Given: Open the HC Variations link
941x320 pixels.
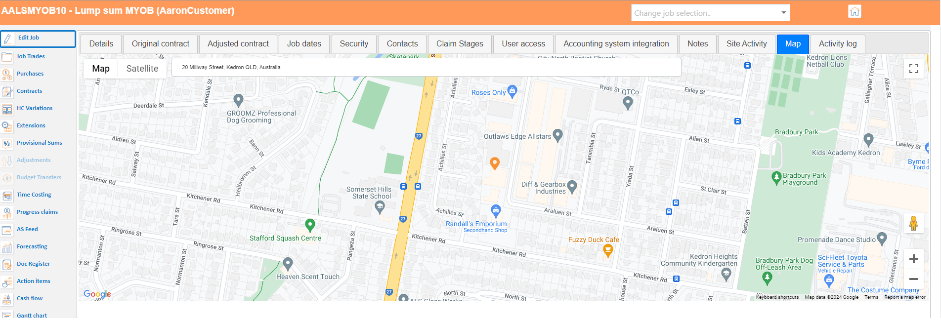Looking at the screenshot, I should click(35, 108).
